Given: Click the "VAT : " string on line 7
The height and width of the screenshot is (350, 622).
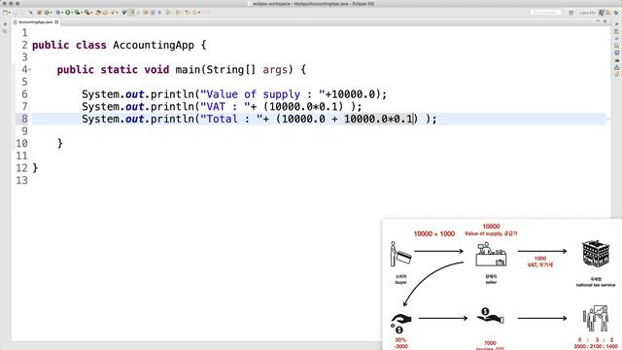Looking at the screenshot, I should pos(225,107).
